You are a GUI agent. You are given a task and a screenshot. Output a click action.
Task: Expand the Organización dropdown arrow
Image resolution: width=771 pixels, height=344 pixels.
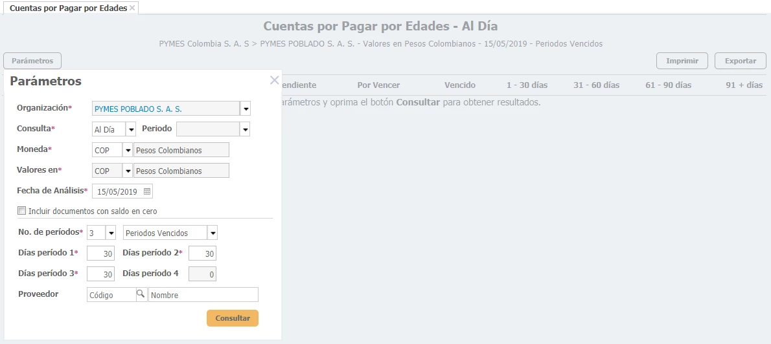click(246, 109)
